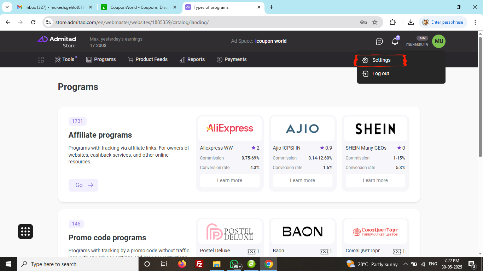Click Go button under Affiliate programs
483x271 pixels.
[83, 185]
